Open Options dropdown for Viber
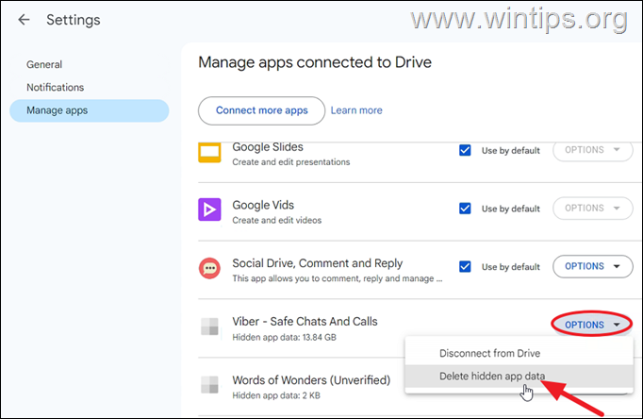This screenshot has width=643, height=419. pos(592,325)
